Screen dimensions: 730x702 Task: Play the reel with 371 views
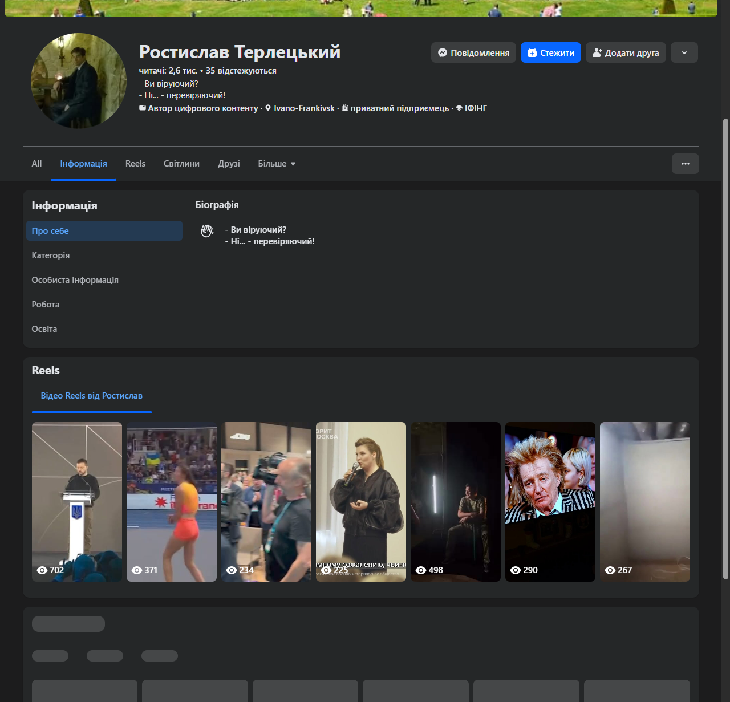click(172, 502)
